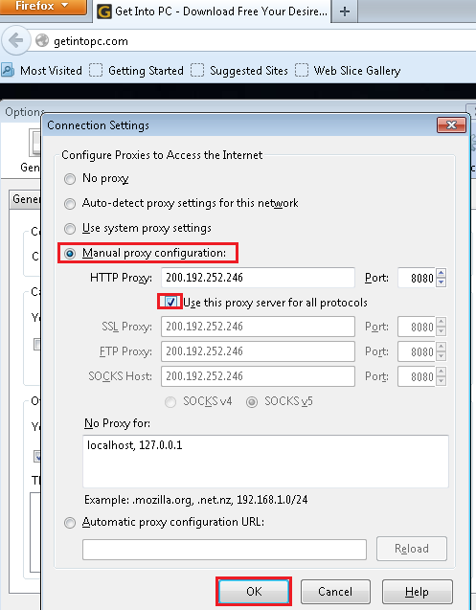Decrease the HTTP Proxy port value
476x610 pixels.
(x=441, y=282)
